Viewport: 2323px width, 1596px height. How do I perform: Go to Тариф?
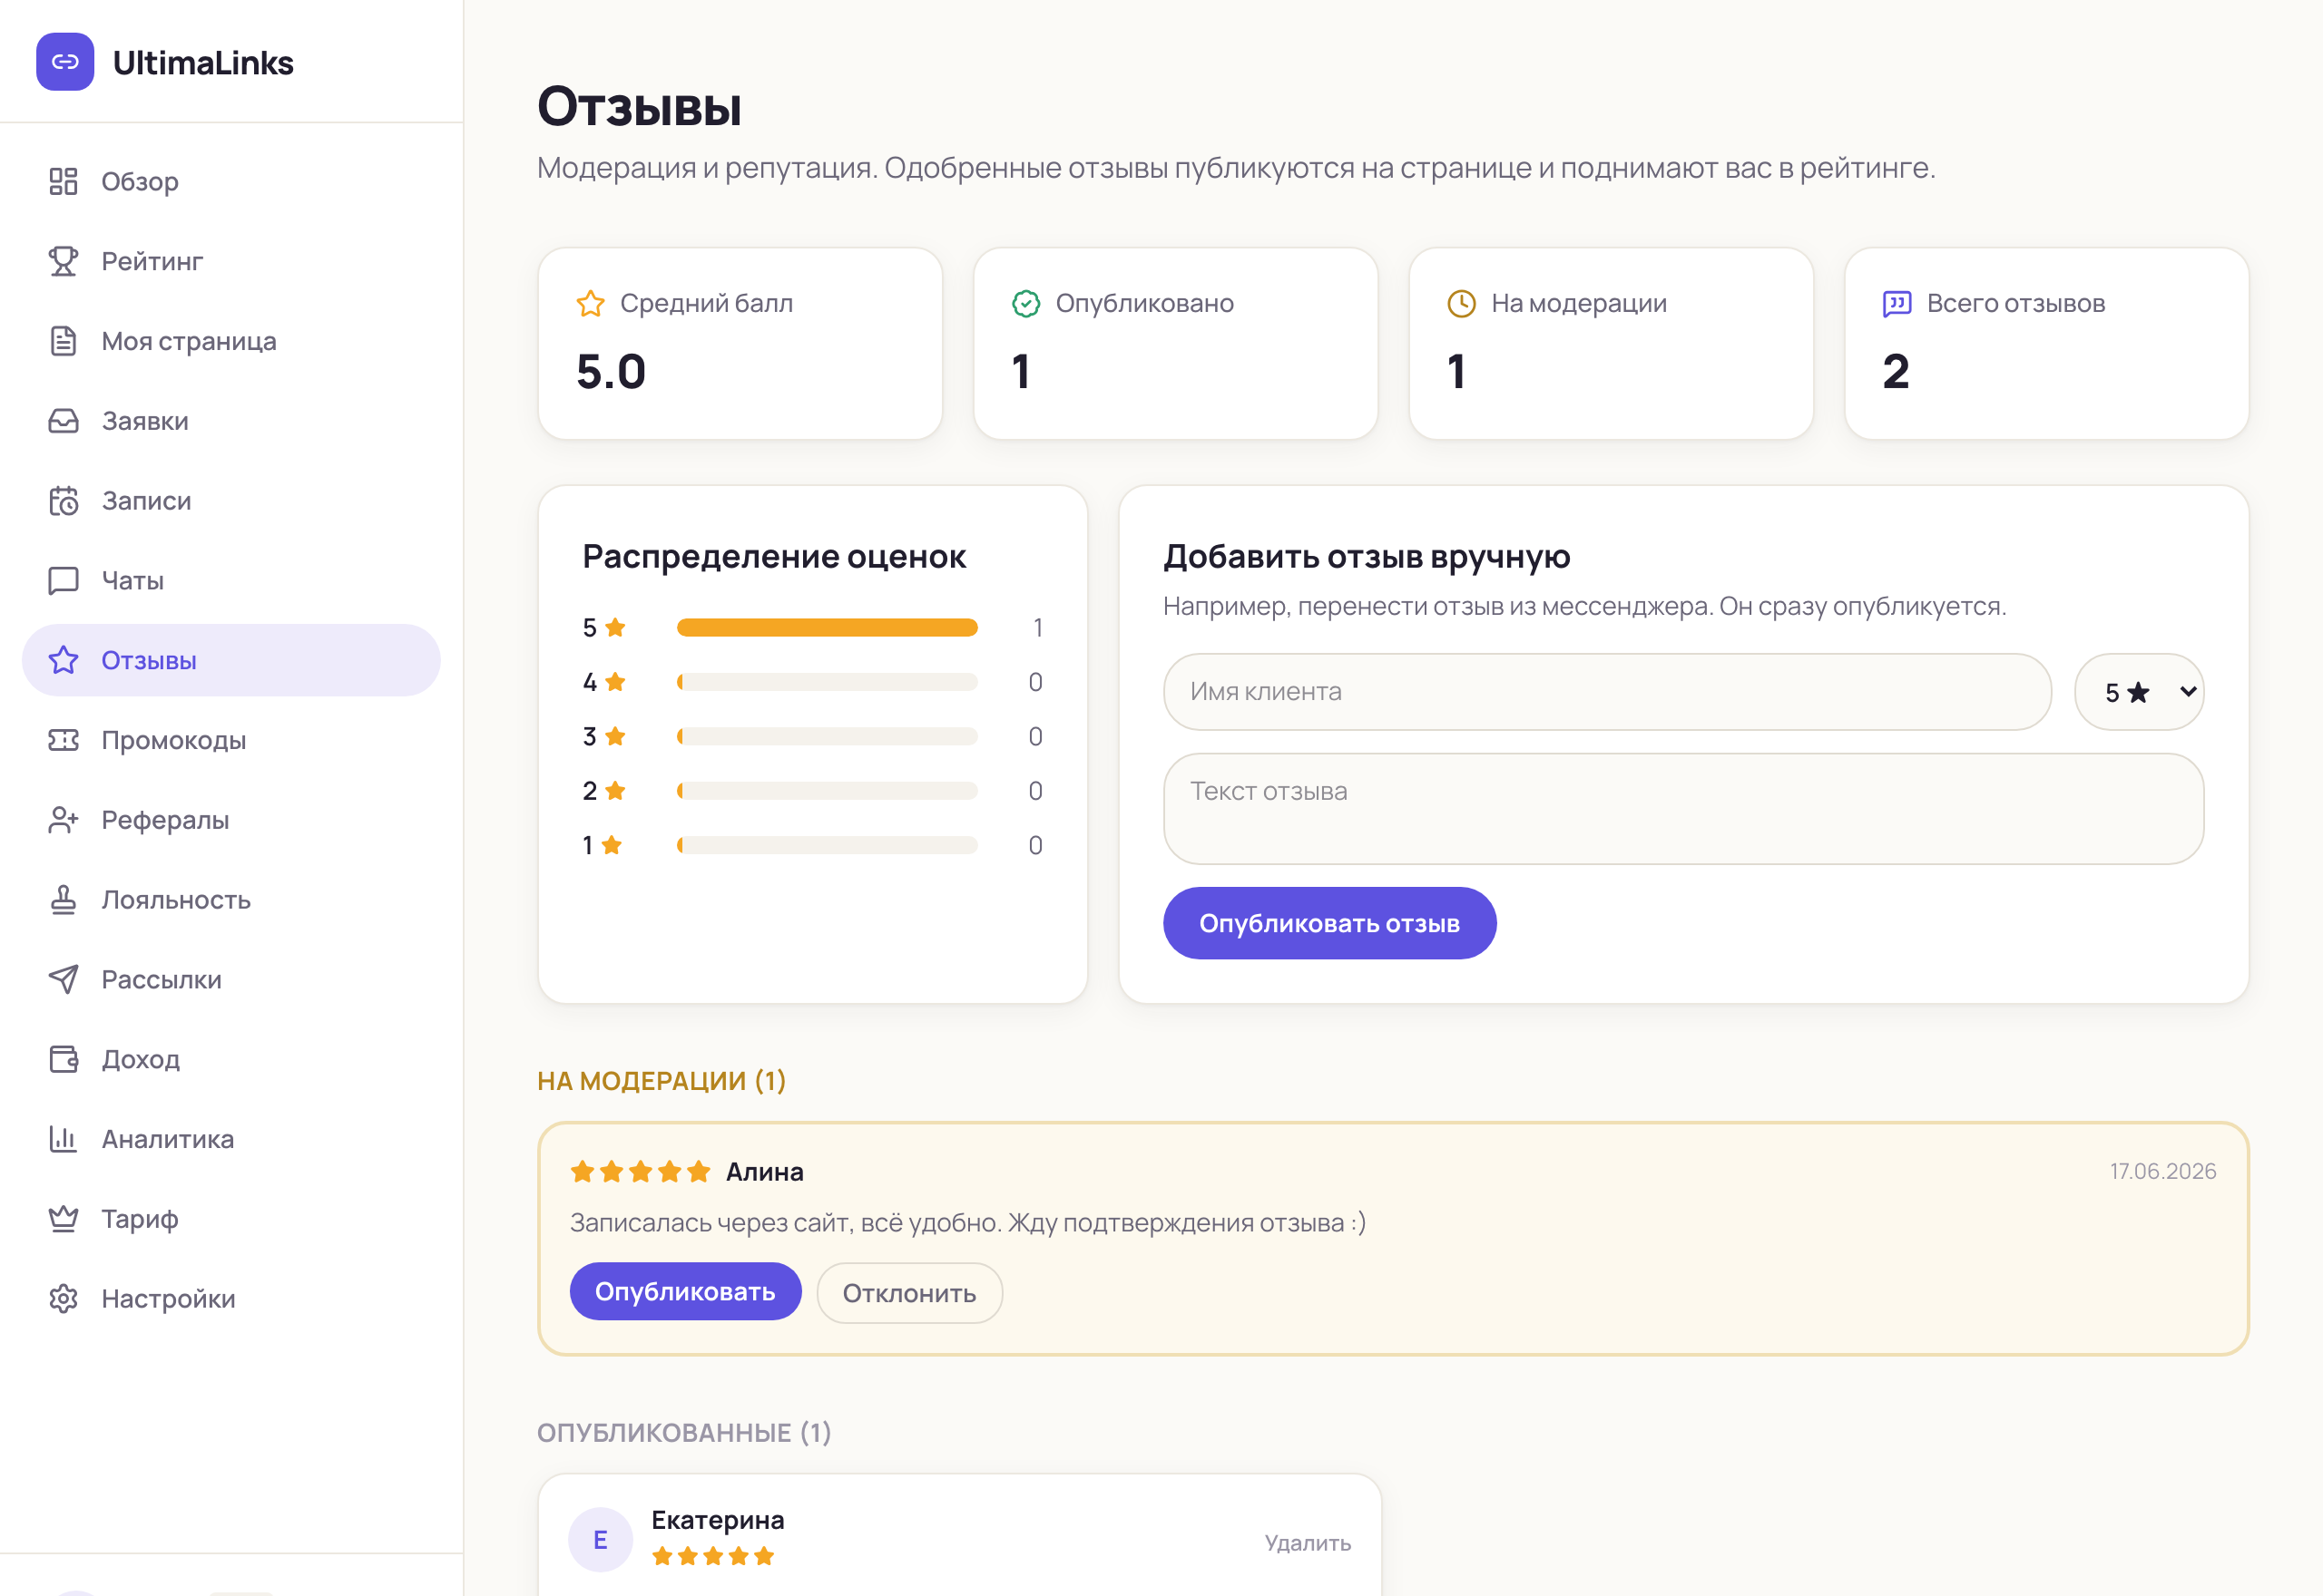(x=231, y=1219)
